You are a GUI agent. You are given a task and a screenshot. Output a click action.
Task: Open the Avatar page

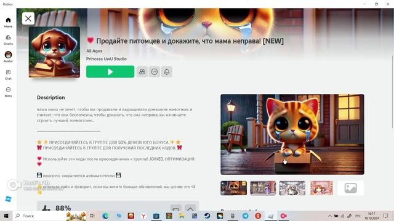[8, 57]
